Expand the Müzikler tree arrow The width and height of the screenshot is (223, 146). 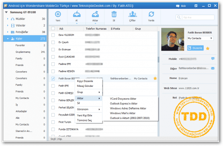pyautogui.click(x=8, y=19)
